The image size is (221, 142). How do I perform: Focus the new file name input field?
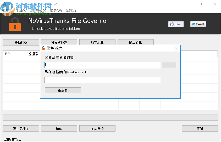coord(102,80)
